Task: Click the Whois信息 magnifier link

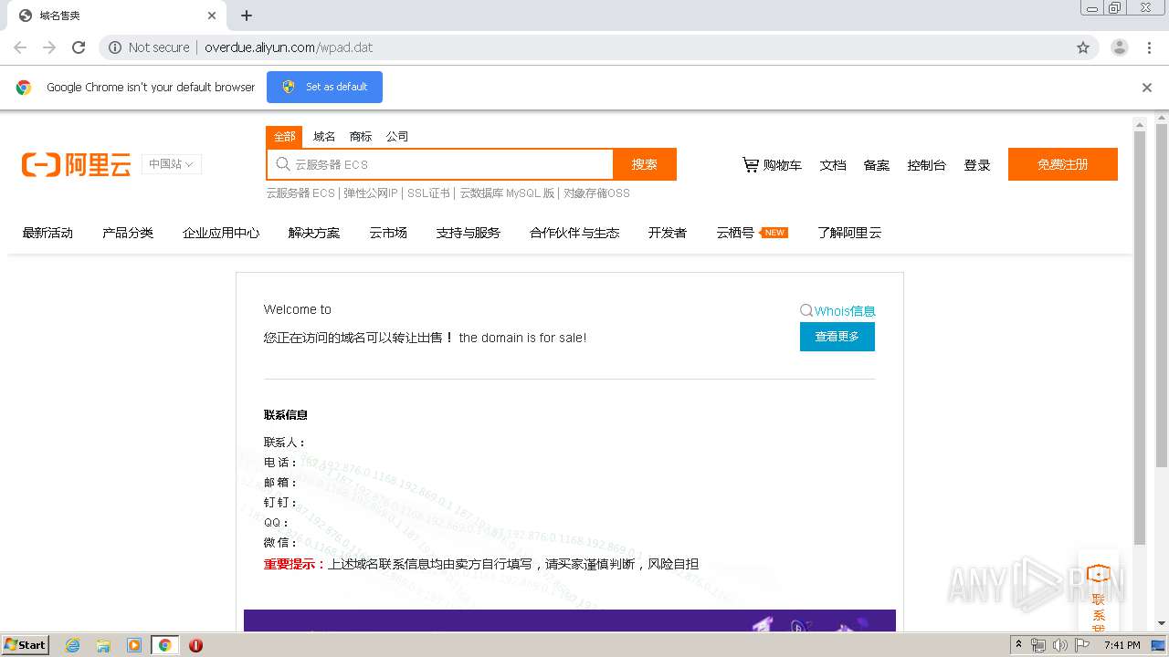Action: click(837, 310)
